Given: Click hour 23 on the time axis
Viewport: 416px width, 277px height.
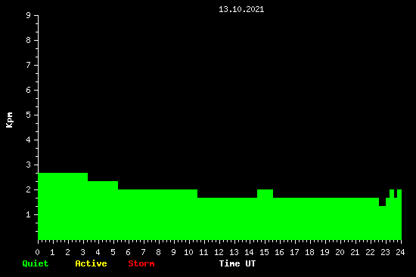Looking at the screenshot, I should [385, 252].
